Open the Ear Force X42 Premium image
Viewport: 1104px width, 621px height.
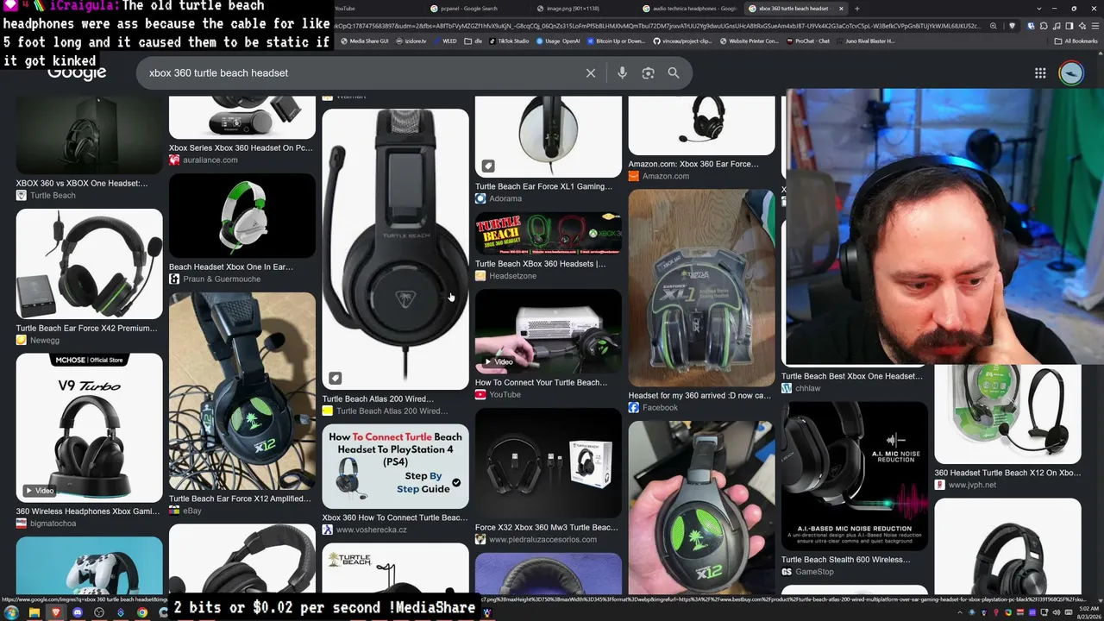pyautogui.click(x=89, y=264)
